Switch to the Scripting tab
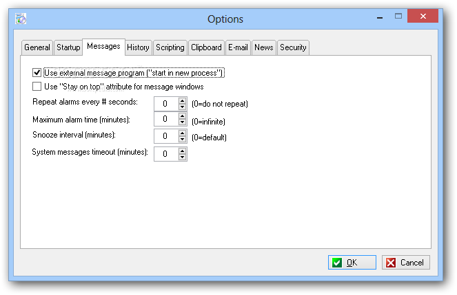 [170, 47]
